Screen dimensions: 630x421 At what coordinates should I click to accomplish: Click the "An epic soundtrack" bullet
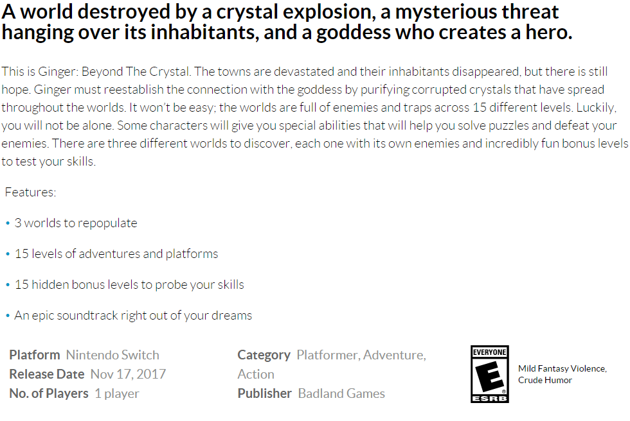[133, 315]
